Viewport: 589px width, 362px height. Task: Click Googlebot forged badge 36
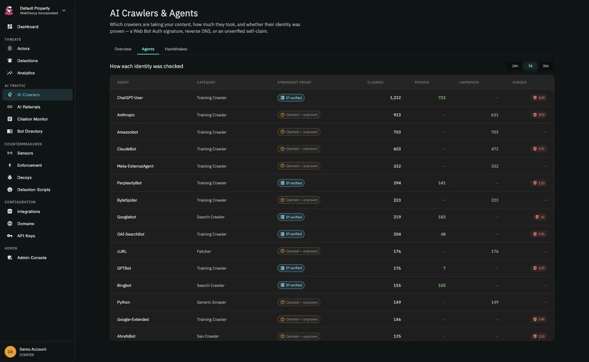[x=540, y=217]
